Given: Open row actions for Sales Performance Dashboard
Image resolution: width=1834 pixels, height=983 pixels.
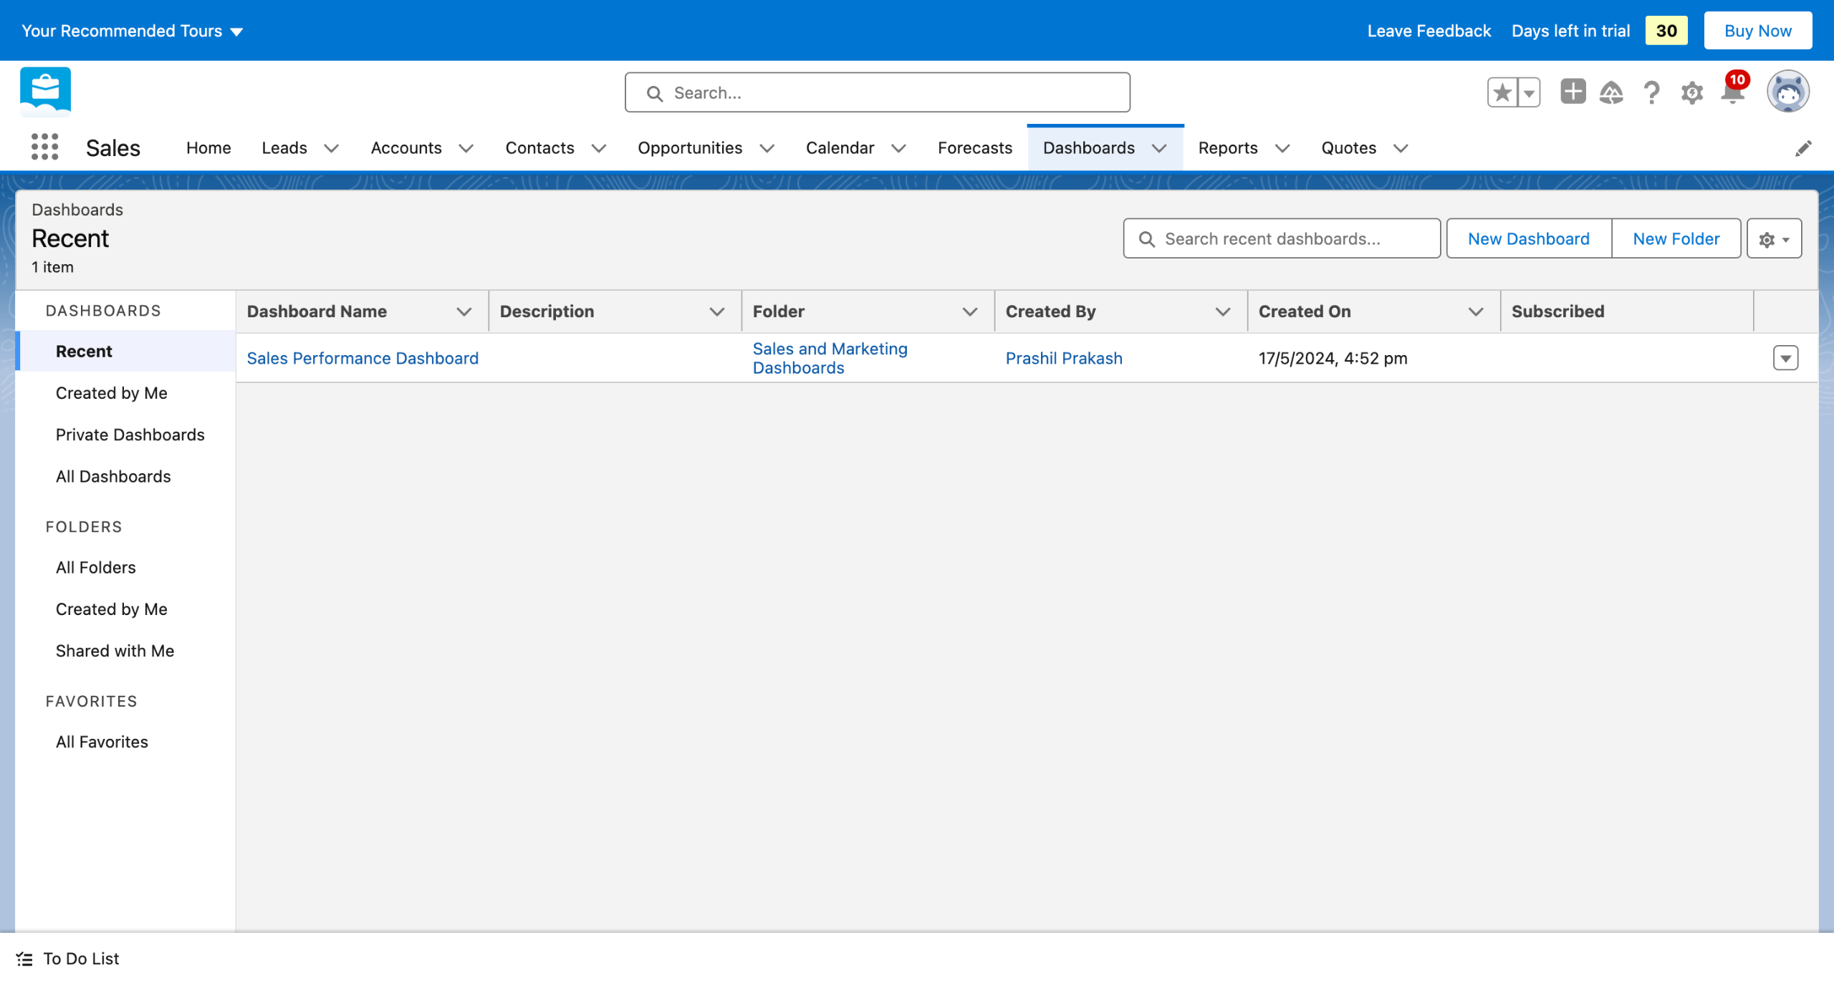Looking at the screenshot, I should tap(1785, 358).
